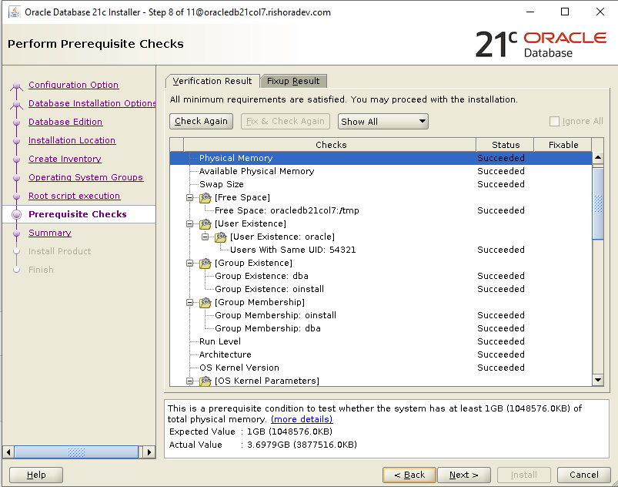618x487 pixels.
Task: Click the Prerequisite Checks step bullet icon
Action: click(16, 214)
